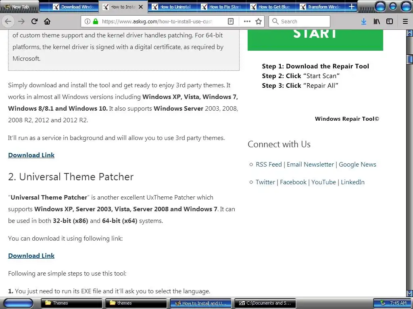Click the 7:45 AM clock

click(x=398, y=303)
